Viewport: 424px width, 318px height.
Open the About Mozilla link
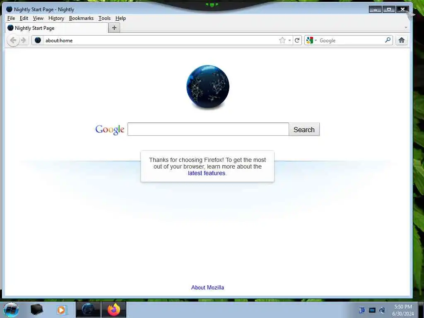point(207,287)
